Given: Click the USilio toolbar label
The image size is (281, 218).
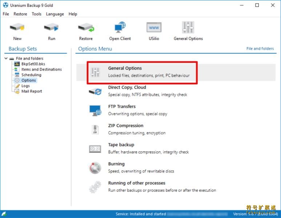Looking at the screenshot, I should [x=154, y=39].
